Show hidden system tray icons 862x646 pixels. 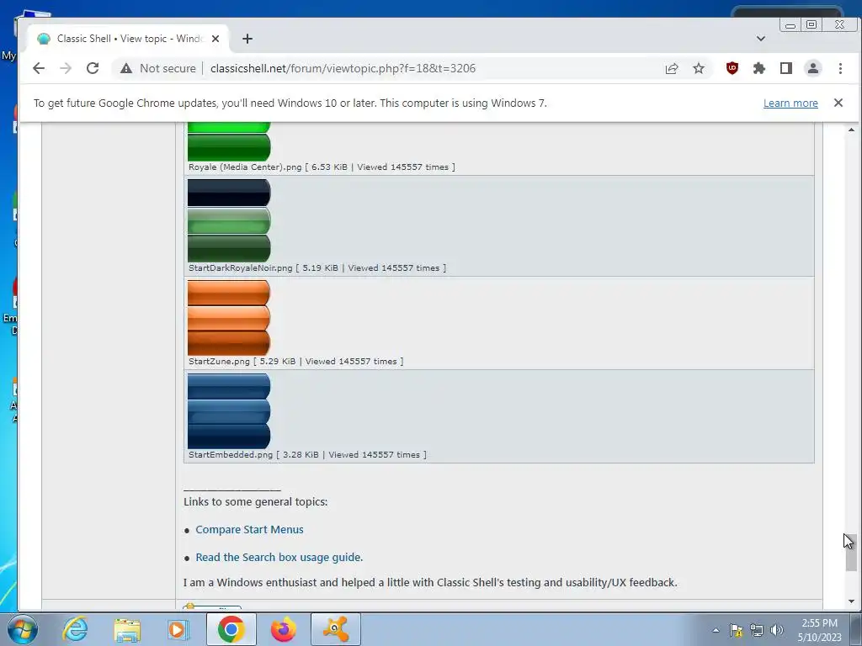[716, 630]
